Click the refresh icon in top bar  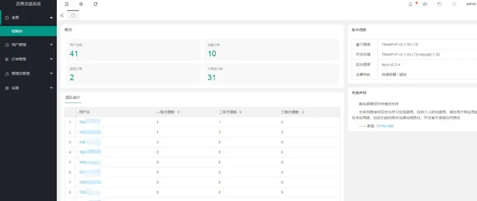tap(95, 4)
